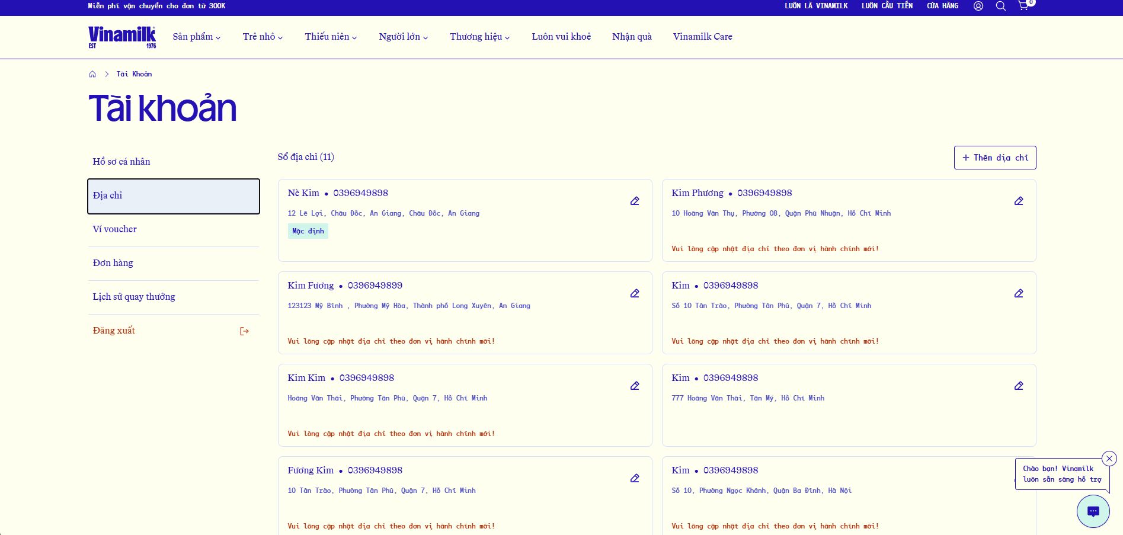1123x535 pixels.
Task: Open the Vinamilk Care link
Action: click(702, 37)
